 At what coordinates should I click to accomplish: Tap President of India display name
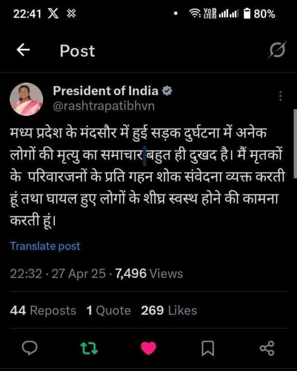(x=106, y=91)
